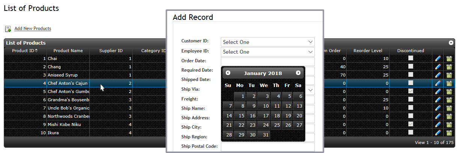The image size is (459, 153).
Task: Delete the Mishi Kobe Niku product
Action: (x=449, y=124)
